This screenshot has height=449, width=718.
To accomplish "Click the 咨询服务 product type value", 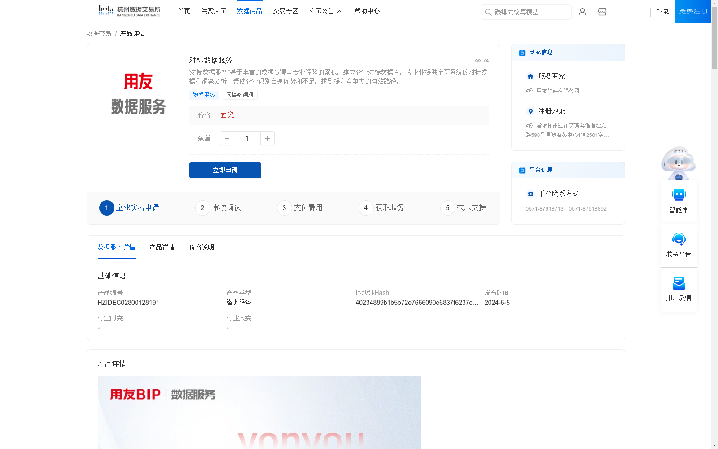I will 239,303.
